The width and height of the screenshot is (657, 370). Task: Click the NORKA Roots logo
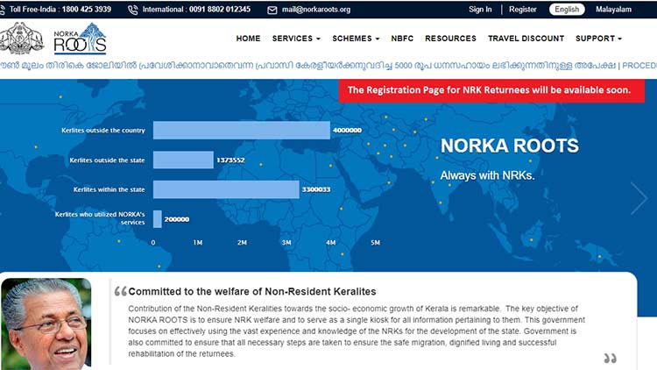point(79,39)
